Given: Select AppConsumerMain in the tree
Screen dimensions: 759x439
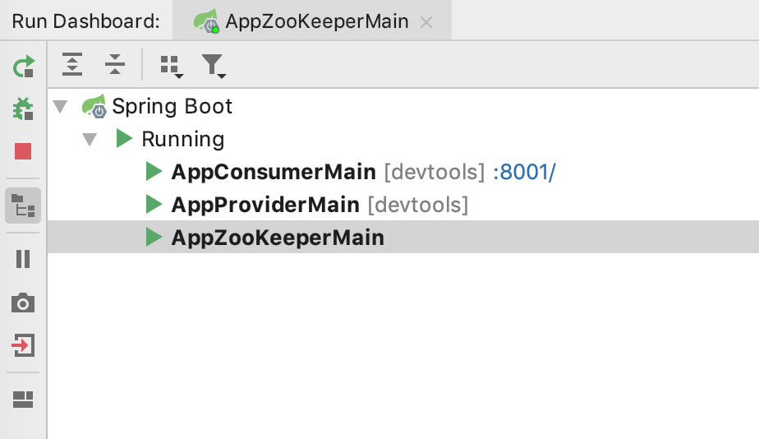Looking at the screenshot, I should pyautogui.click(x=274, y=172).
